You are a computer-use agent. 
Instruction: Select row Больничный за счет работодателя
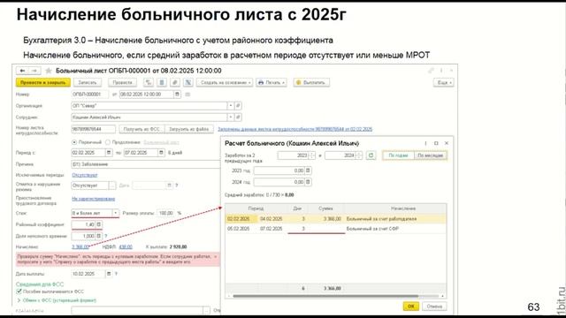tap(336, 219)
